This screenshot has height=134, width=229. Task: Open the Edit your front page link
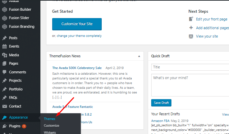click(211, 19)
